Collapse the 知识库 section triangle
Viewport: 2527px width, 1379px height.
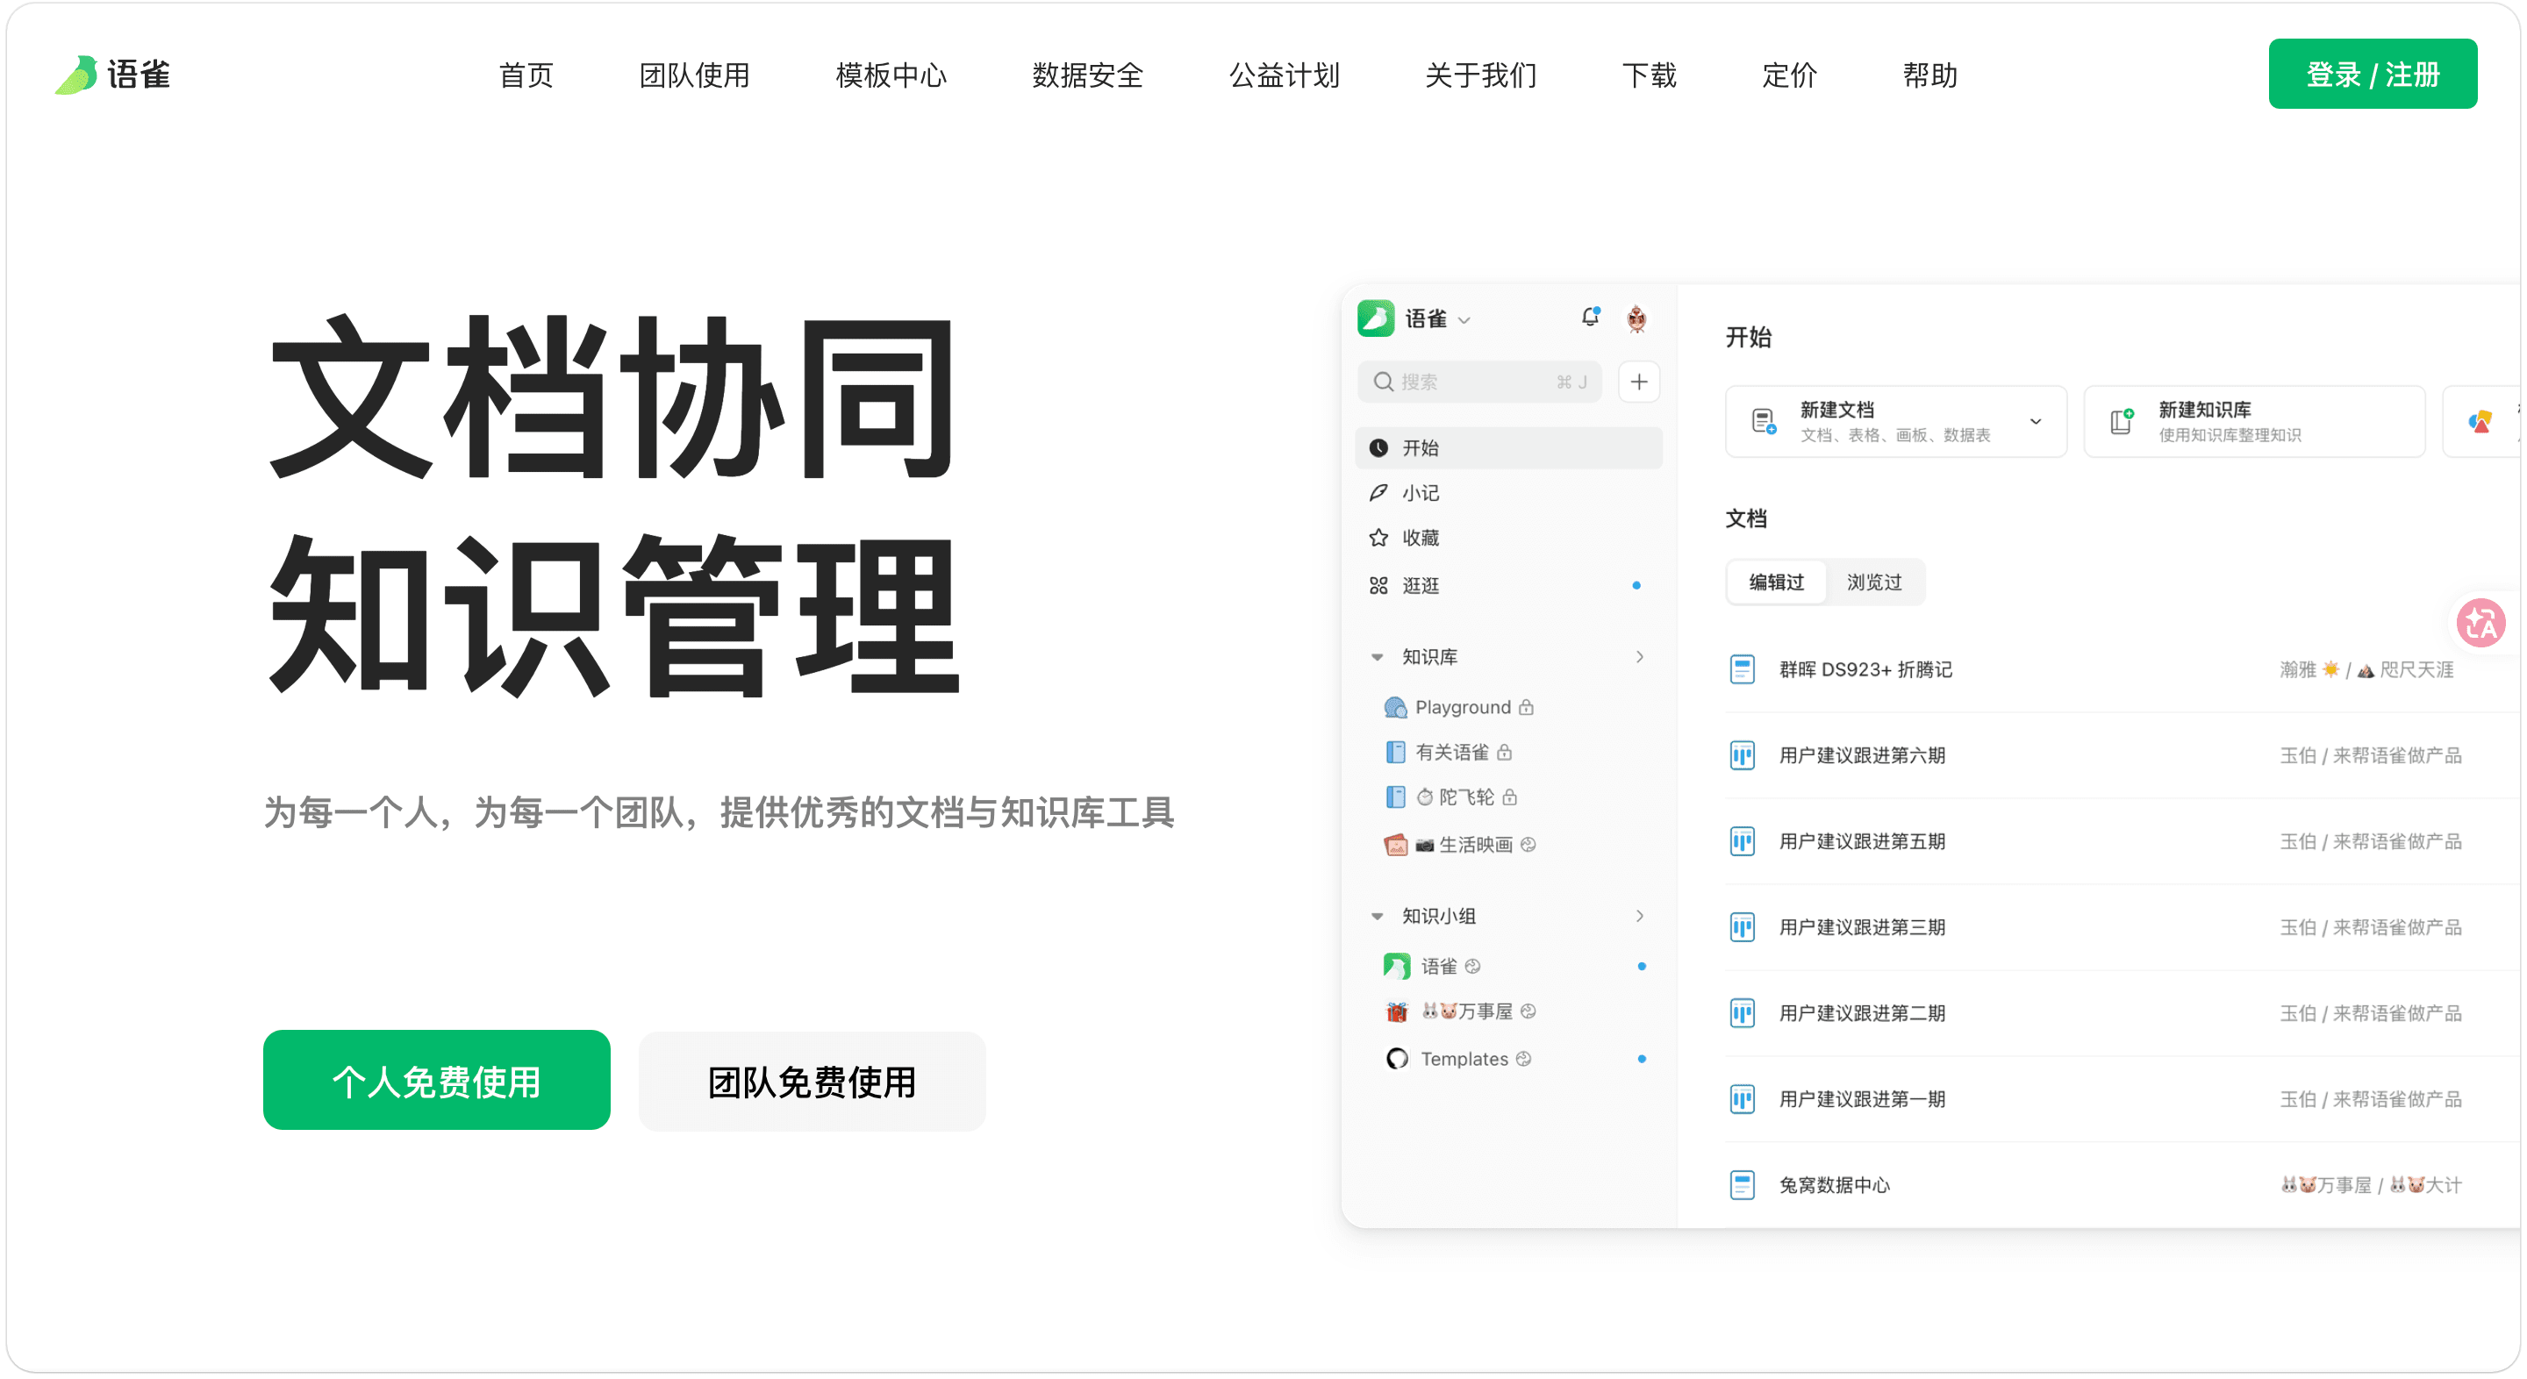(1378, 657)
